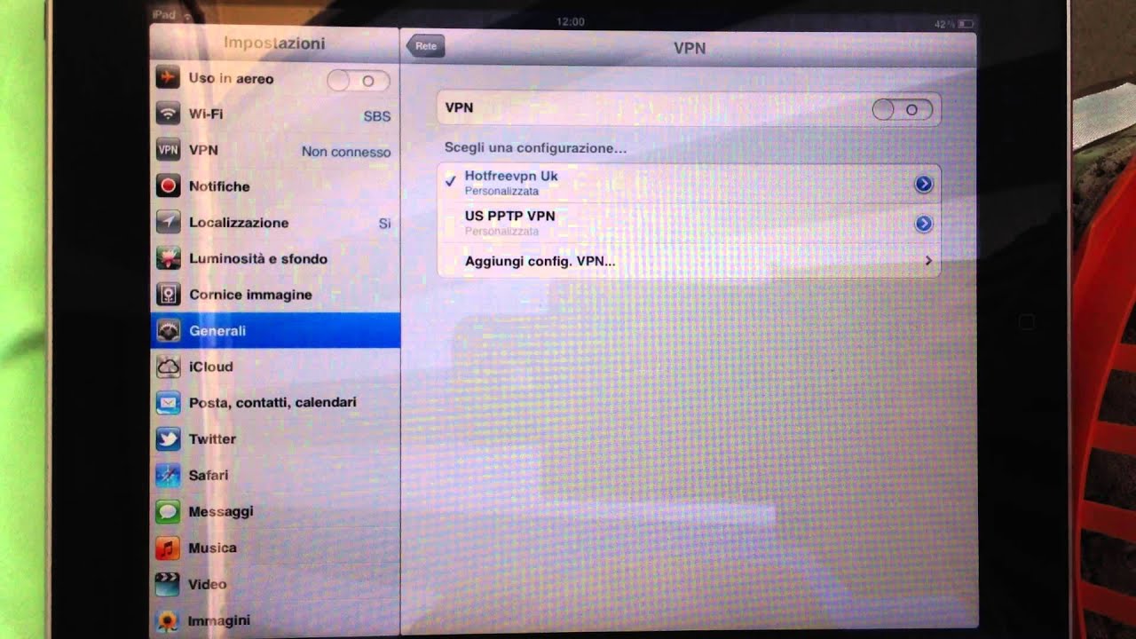Open details arrow for Hotfreevpn Uk
This screenshot has width=1136, height=639.
point(923,184)
